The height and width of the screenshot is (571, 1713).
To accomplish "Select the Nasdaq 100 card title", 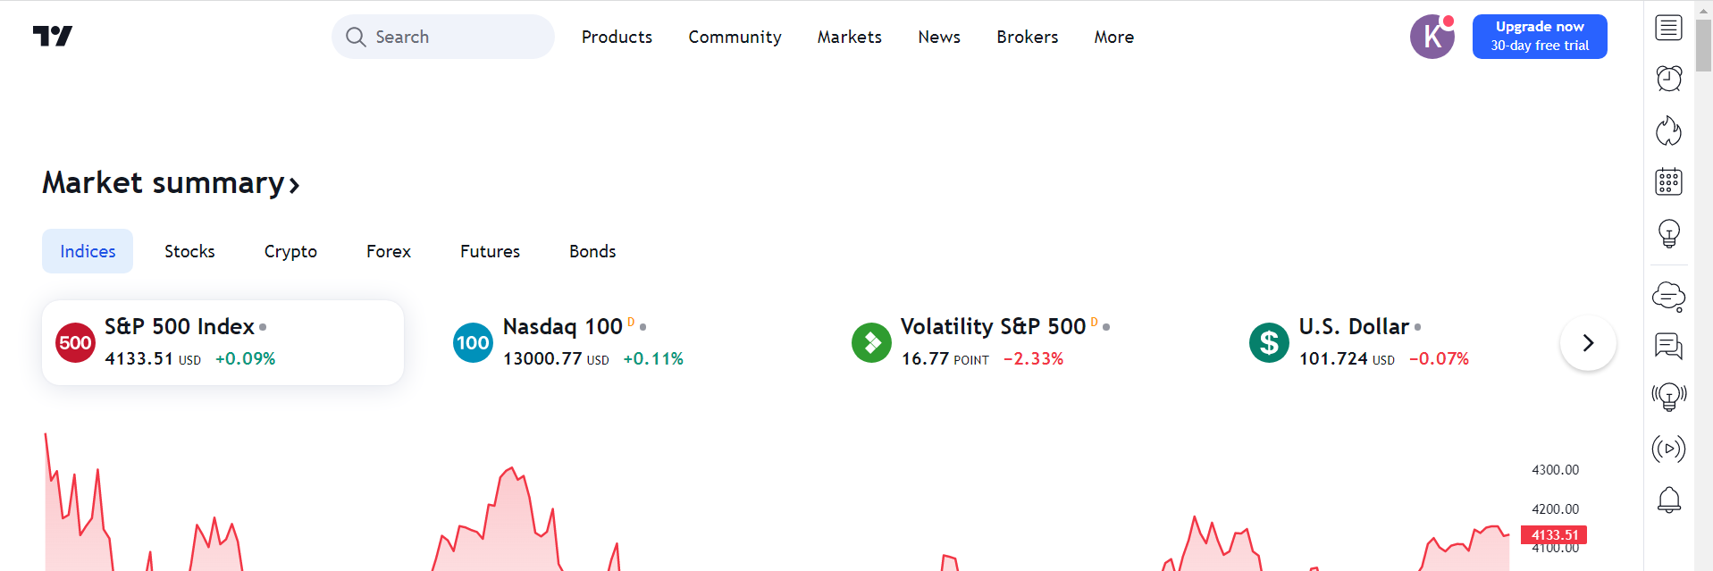I will pos(563,326).
